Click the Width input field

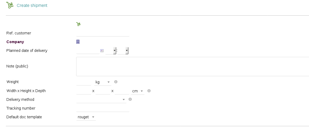tap(84, 91)
